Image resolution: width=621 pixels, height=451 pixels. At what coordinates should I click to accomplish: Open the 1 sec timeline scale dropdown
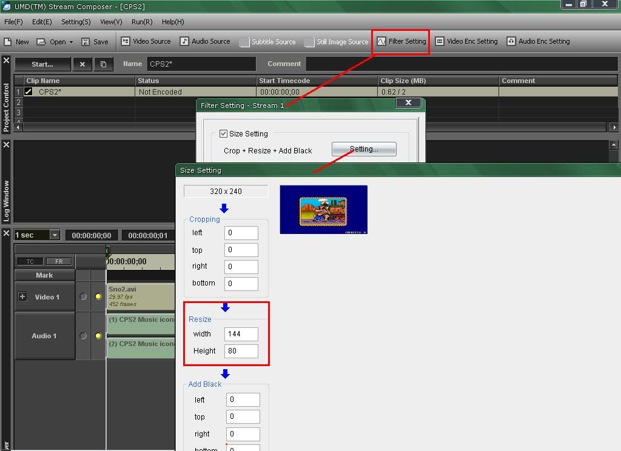click(x=55, y=235)
